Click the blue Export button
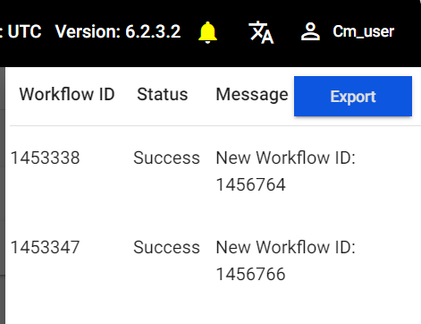The image size is (421, 324). (x=353, y=96)
